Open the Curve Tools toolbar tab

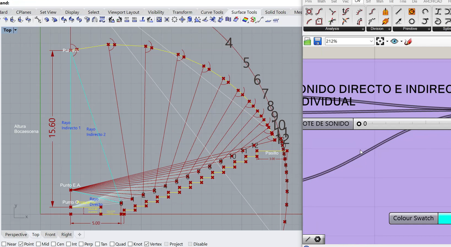click(x=212, y=12)
